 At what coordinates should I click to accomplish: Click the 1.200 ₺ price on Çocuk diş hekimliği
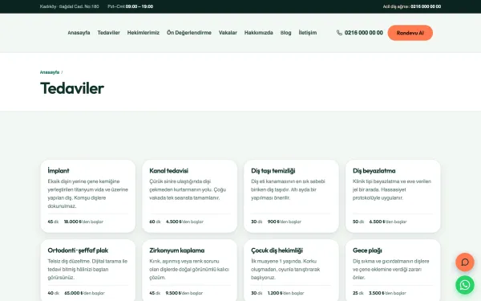(275, 293)
